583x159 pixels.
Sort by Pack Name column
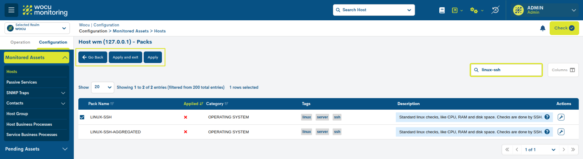coord(101,104)
